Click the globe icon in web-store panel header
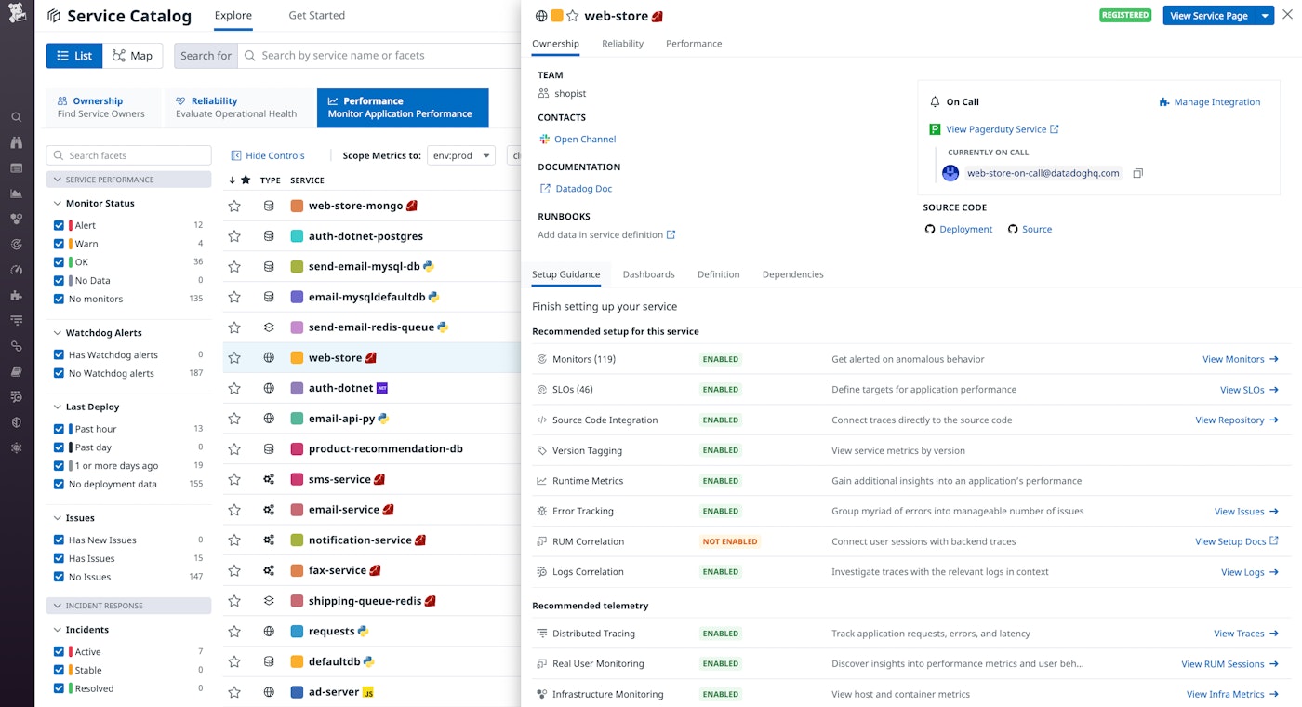1302x707 pixels. tap(541, 16)
